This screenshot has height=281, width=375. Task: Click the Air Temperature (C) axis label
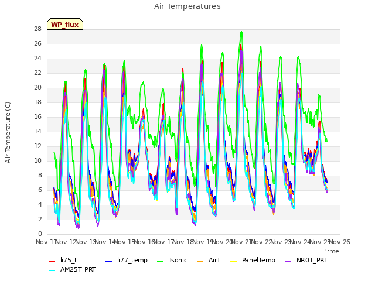pyautogui.click(x=8, y=133)
